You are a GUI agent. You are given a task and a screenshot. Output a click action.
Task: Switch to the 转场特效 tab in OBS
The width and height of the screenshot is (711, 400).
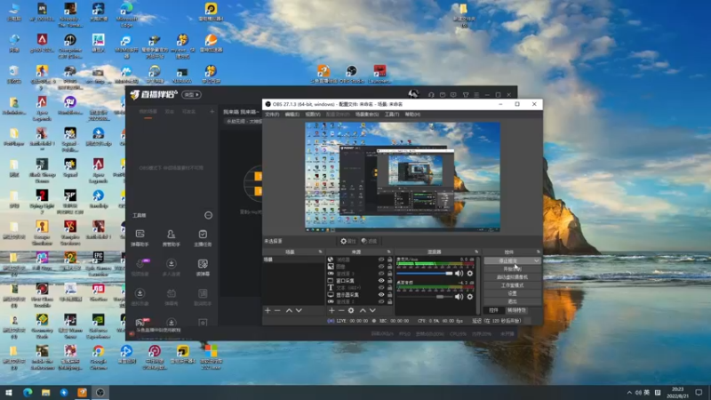pos(516,310)
